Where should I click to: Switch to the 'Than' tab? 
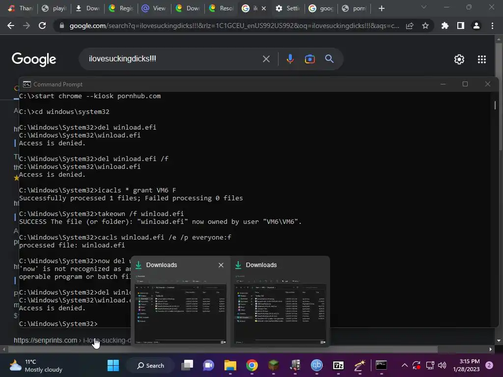(21, 8)
